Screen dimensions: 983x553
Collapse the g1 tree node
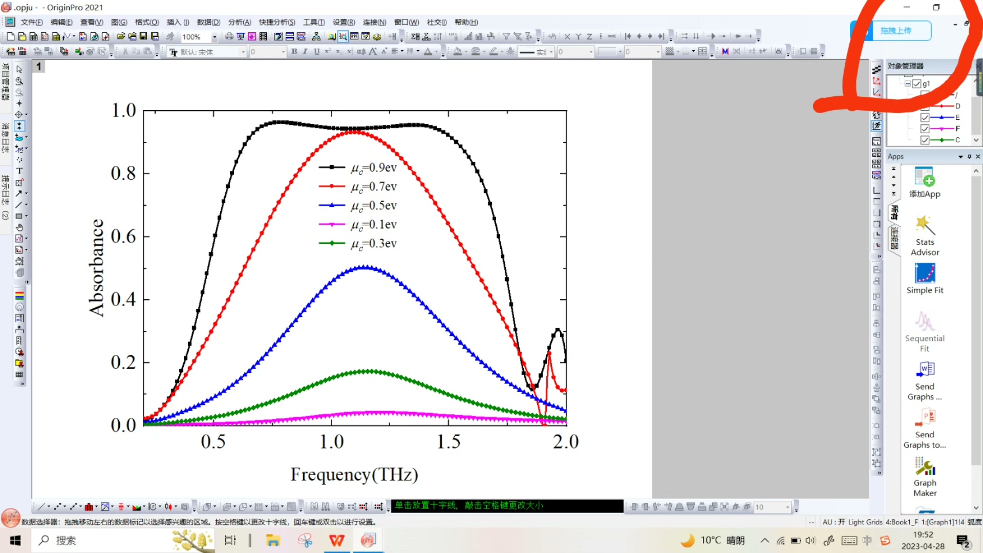(x=908, y=83)
